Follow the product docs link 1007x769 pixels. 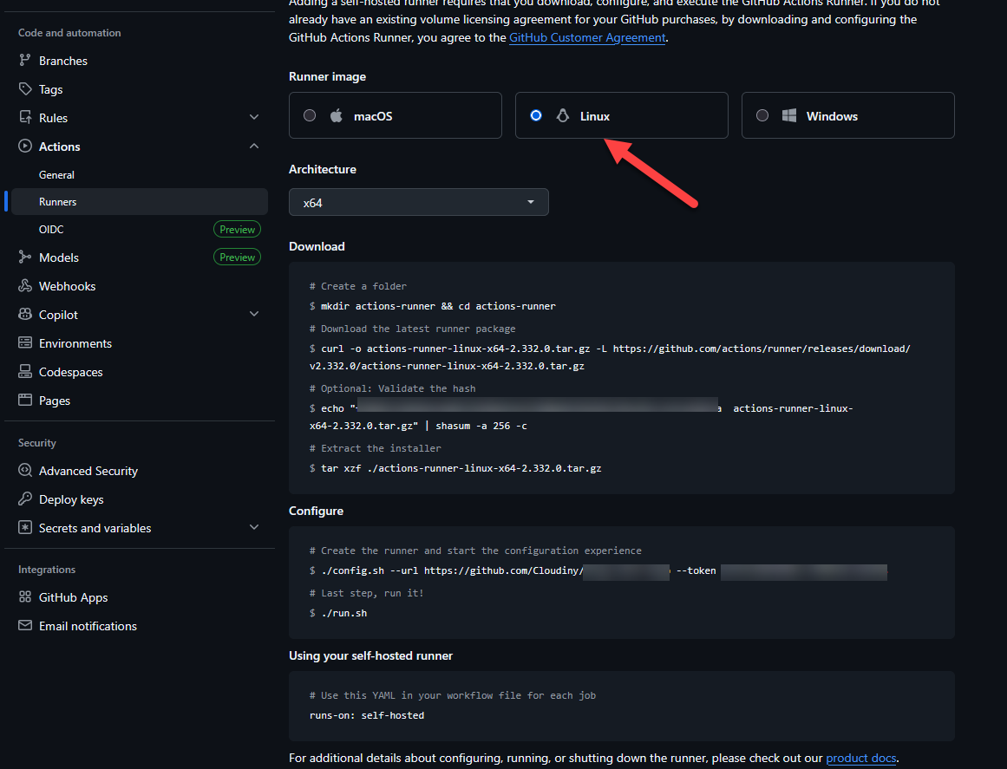click(x=860, y=759)
